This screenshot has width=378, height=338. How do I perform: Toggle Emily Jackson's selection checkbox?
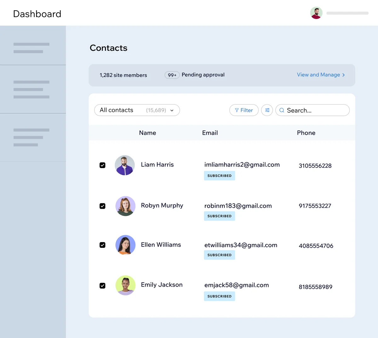tap(102, 285)
